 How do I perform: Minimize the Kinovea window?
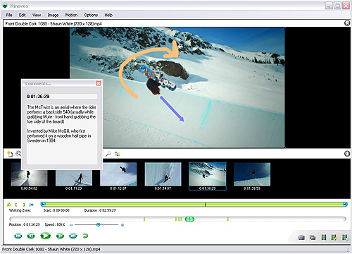(x=329, y=6)
